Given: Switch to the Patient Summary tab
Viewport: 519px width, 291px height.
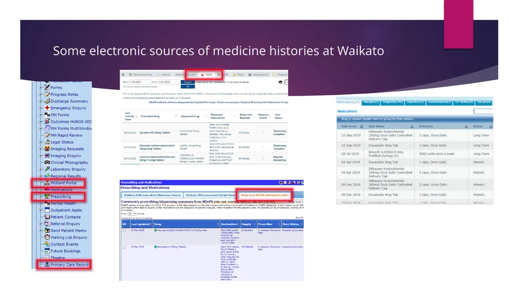Looking at the screenshot, I should point(140,75).
